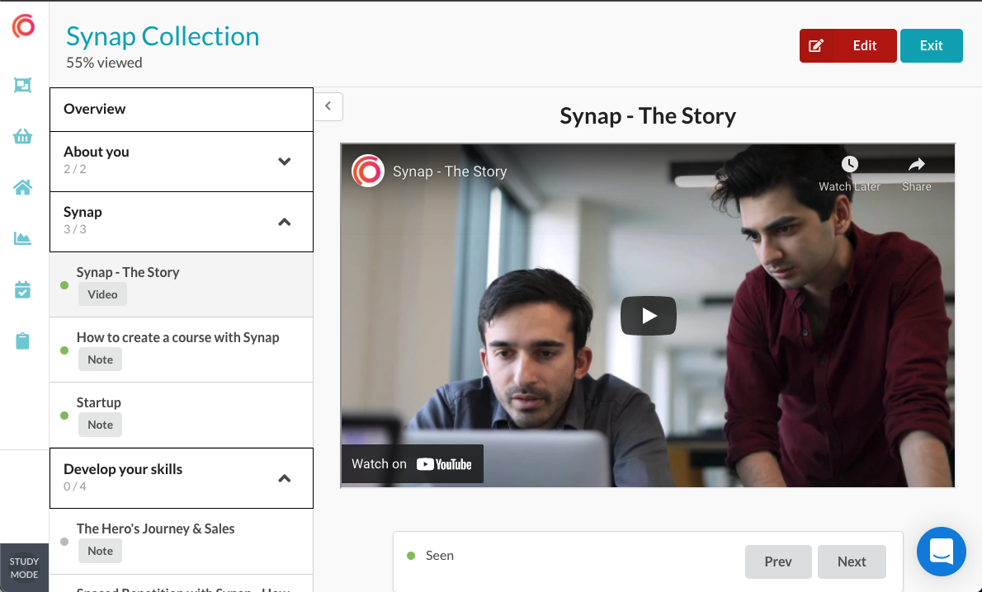The width and height of the screenshot is (982, 592).
Task: Play the Synap - The Story video
Action: 648,315
